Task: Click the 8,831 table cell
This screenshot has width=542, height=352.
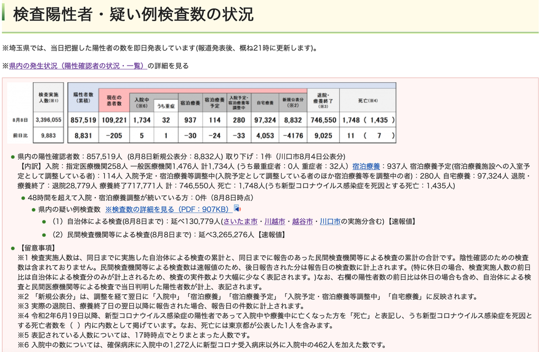Action: pos(83,136)
